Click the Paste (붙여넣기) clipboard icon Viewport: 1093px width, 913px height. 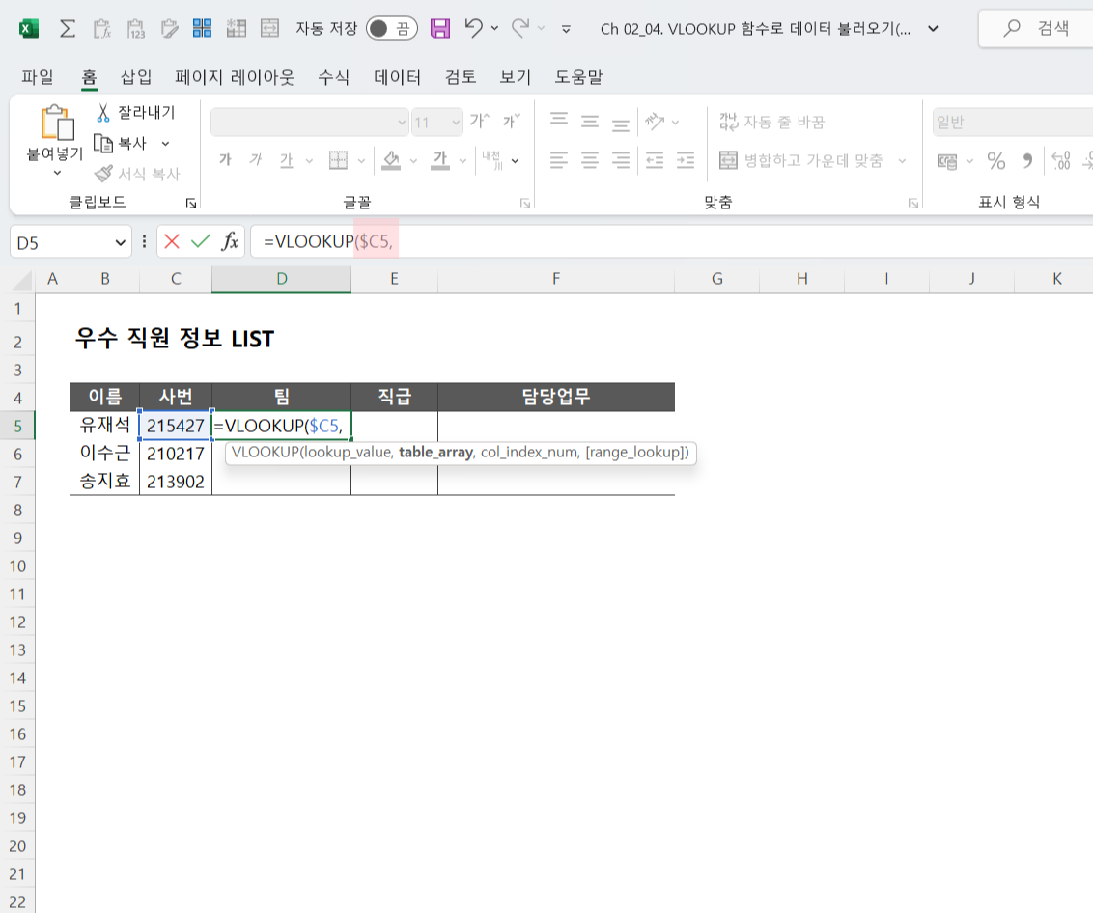click(x=57, y=123)
